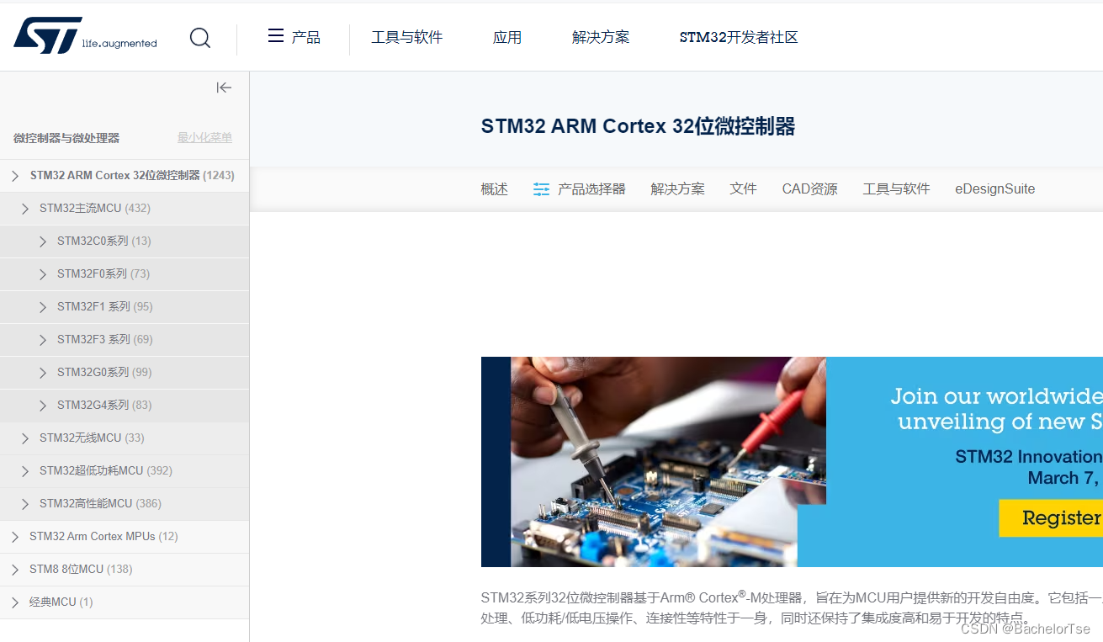Open the 工具与软件 page tab
The width and height of the screenshot is (1103, 642).
tap(897, 188)
